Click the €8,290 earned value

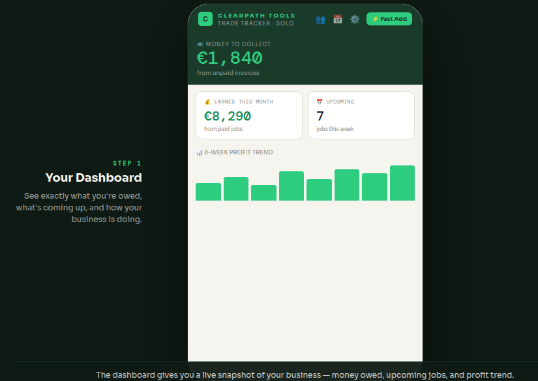coord(228,116)
